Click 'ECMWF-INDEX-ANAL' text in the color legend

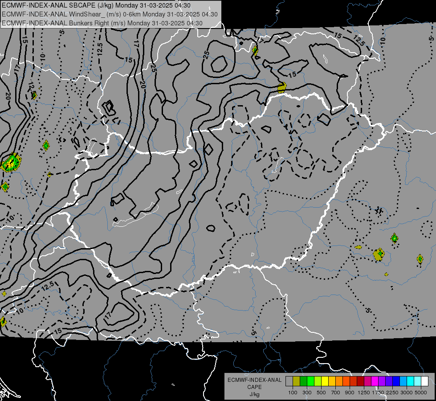tap(254, 380)
